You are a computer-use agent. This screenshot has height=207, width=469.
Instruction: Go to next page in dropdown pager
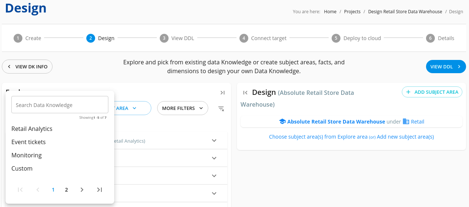[x=82, y=190]
